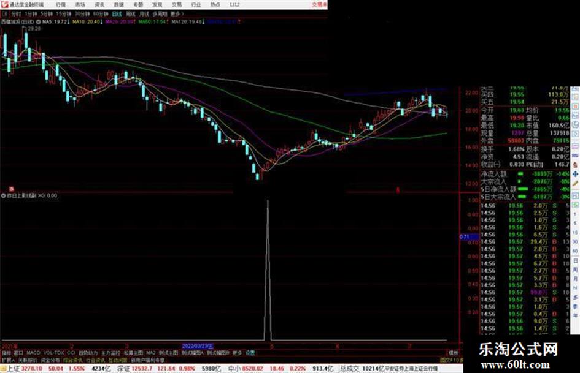Switch the sidebar period to 60 minutes
Viewport: 580px width, 373px height.
click(575, 251)
